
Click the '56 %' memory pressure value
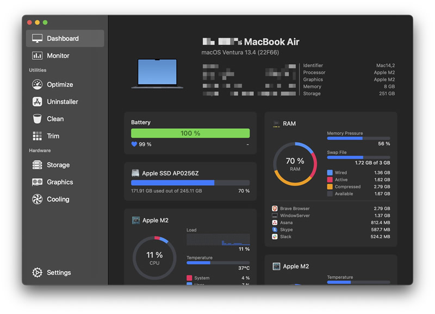click(384, 144)
